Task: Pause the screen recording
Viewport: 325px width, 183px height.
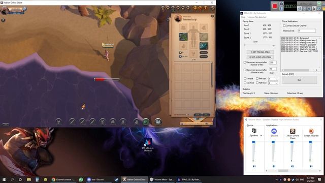Action: point(281,9)
